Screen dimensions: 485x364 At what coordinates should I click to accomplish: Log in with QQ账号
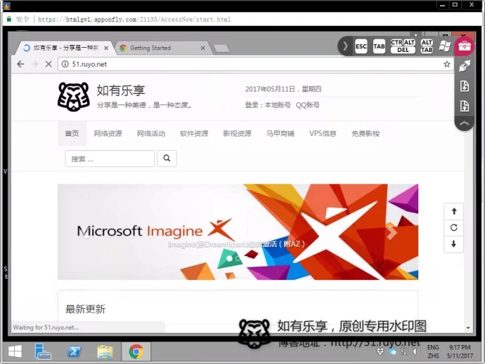(307, 105)
